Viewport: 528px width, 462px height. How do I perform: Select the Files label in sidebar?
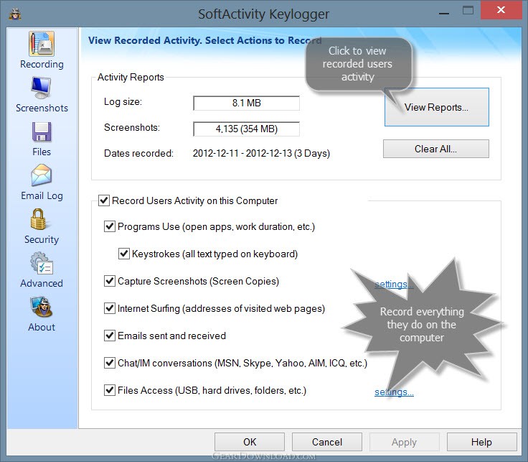click(x=42, y=152)
